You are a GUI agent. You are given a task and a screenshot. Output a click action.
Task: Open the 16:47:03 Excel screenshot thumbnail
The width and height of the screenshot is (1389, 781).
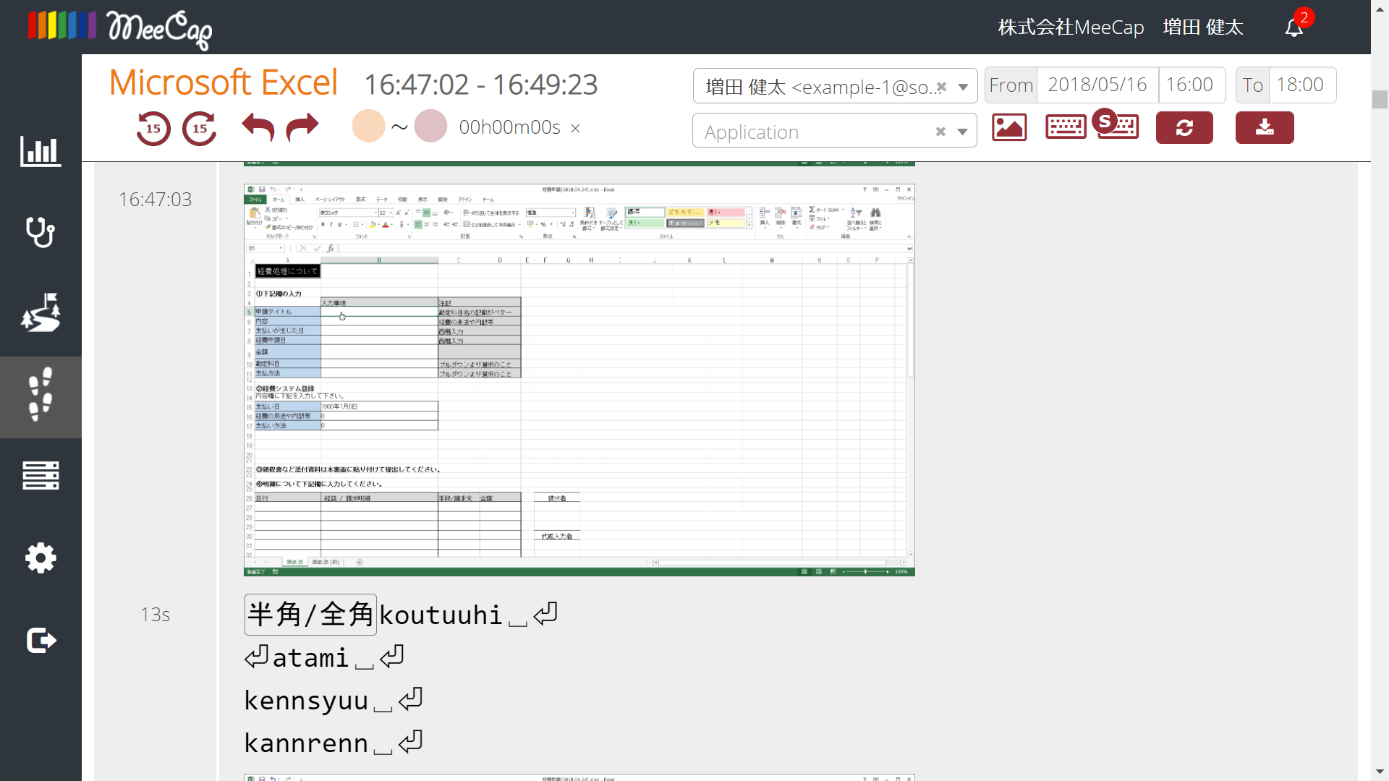(579, 380)
